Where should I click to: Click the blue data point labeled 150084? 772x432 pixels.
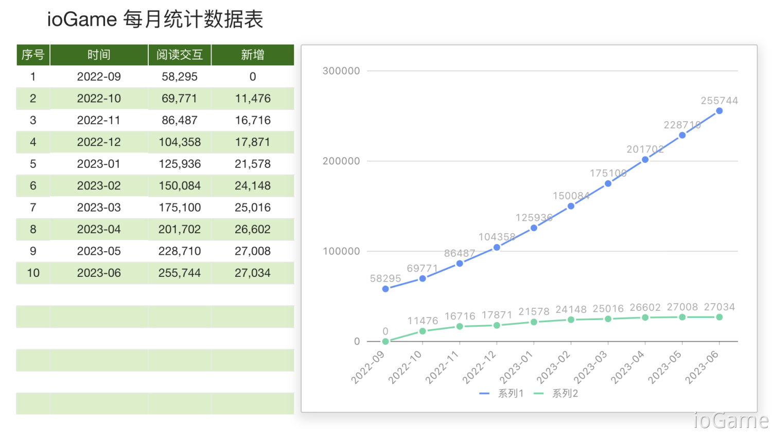tap(571, 206)
